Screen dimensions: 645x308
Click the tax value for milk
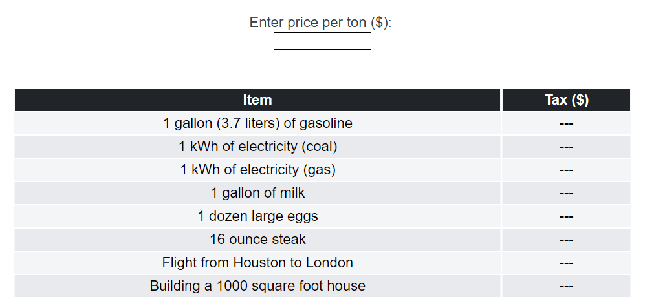pos(566,193)
